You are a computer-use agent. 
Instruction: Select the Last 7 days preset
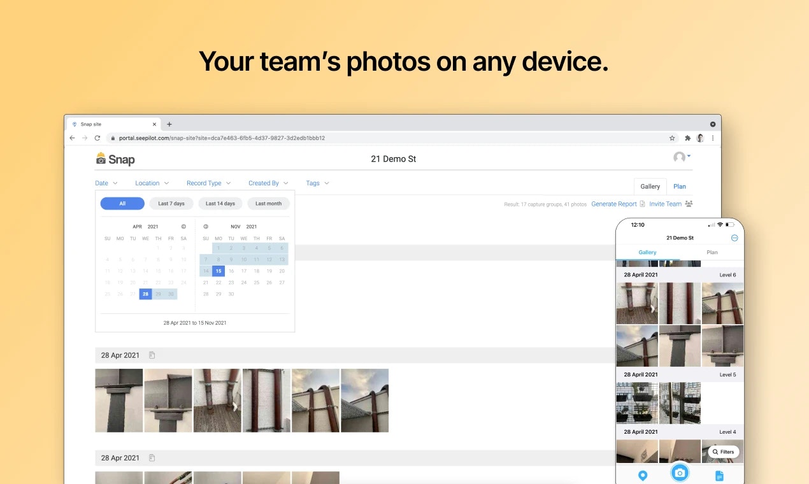pos(171,204)
